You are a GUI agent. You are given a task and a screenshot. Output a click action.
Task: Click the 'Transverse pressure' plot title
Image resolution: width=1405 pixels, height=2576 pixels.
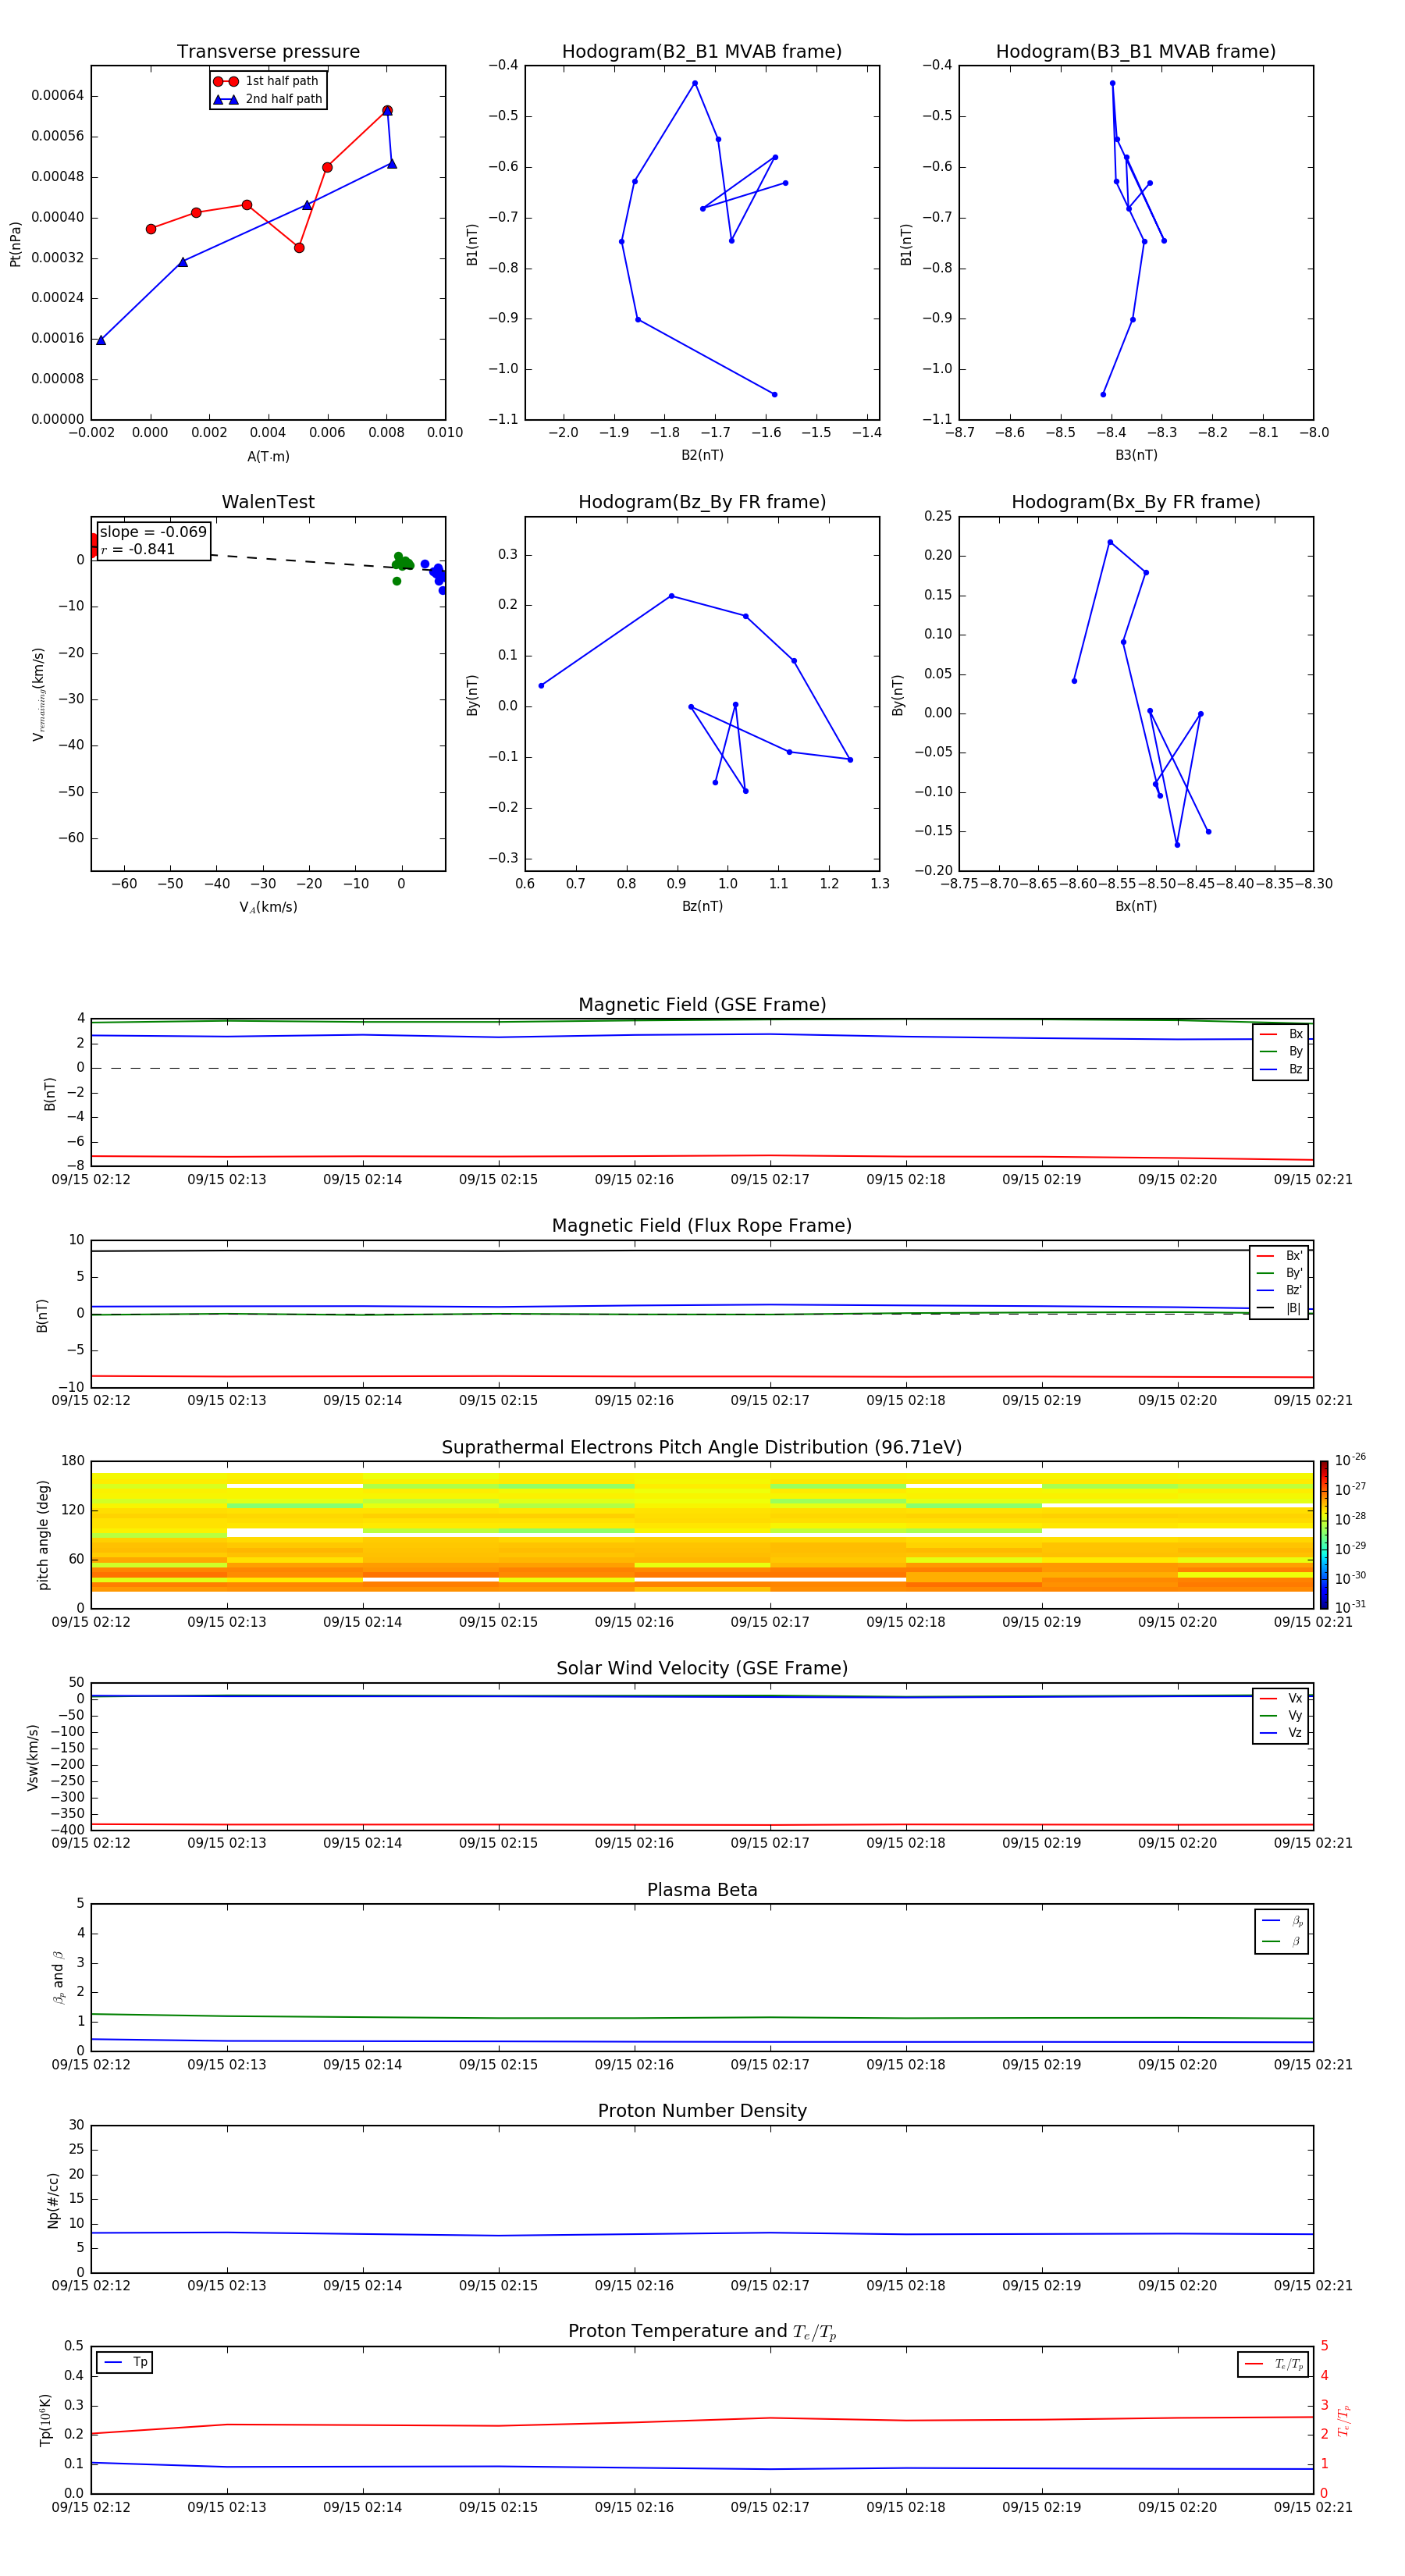coord(268,52)
